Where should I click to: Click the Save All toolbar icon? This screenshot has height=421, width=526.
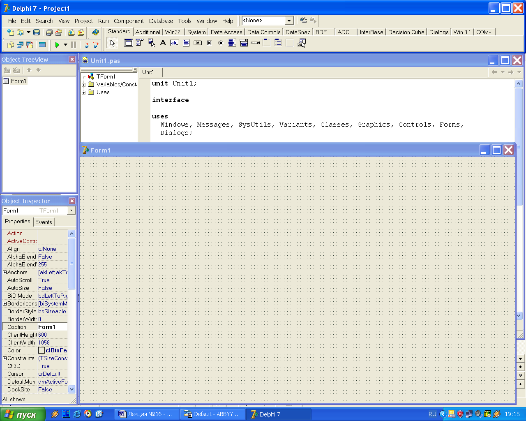point(49,32)
